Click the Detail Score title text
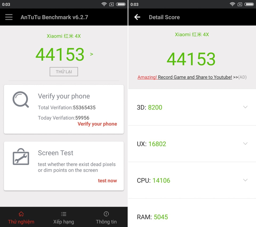The image size is (256, 227). point(164,17)
